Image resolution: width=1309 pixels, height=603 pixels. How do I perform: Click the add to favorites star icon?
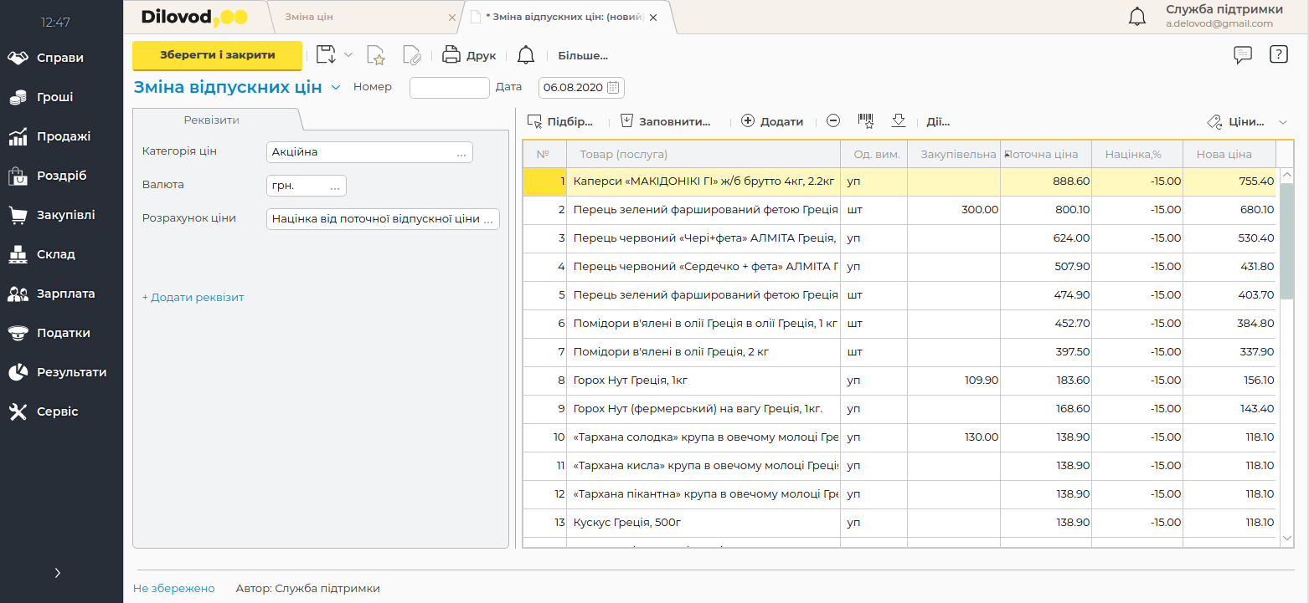376,56
